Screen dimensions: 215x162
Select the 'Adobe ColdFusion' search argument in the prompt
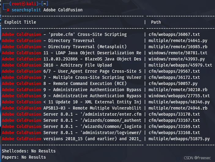(x=63, y=10)
